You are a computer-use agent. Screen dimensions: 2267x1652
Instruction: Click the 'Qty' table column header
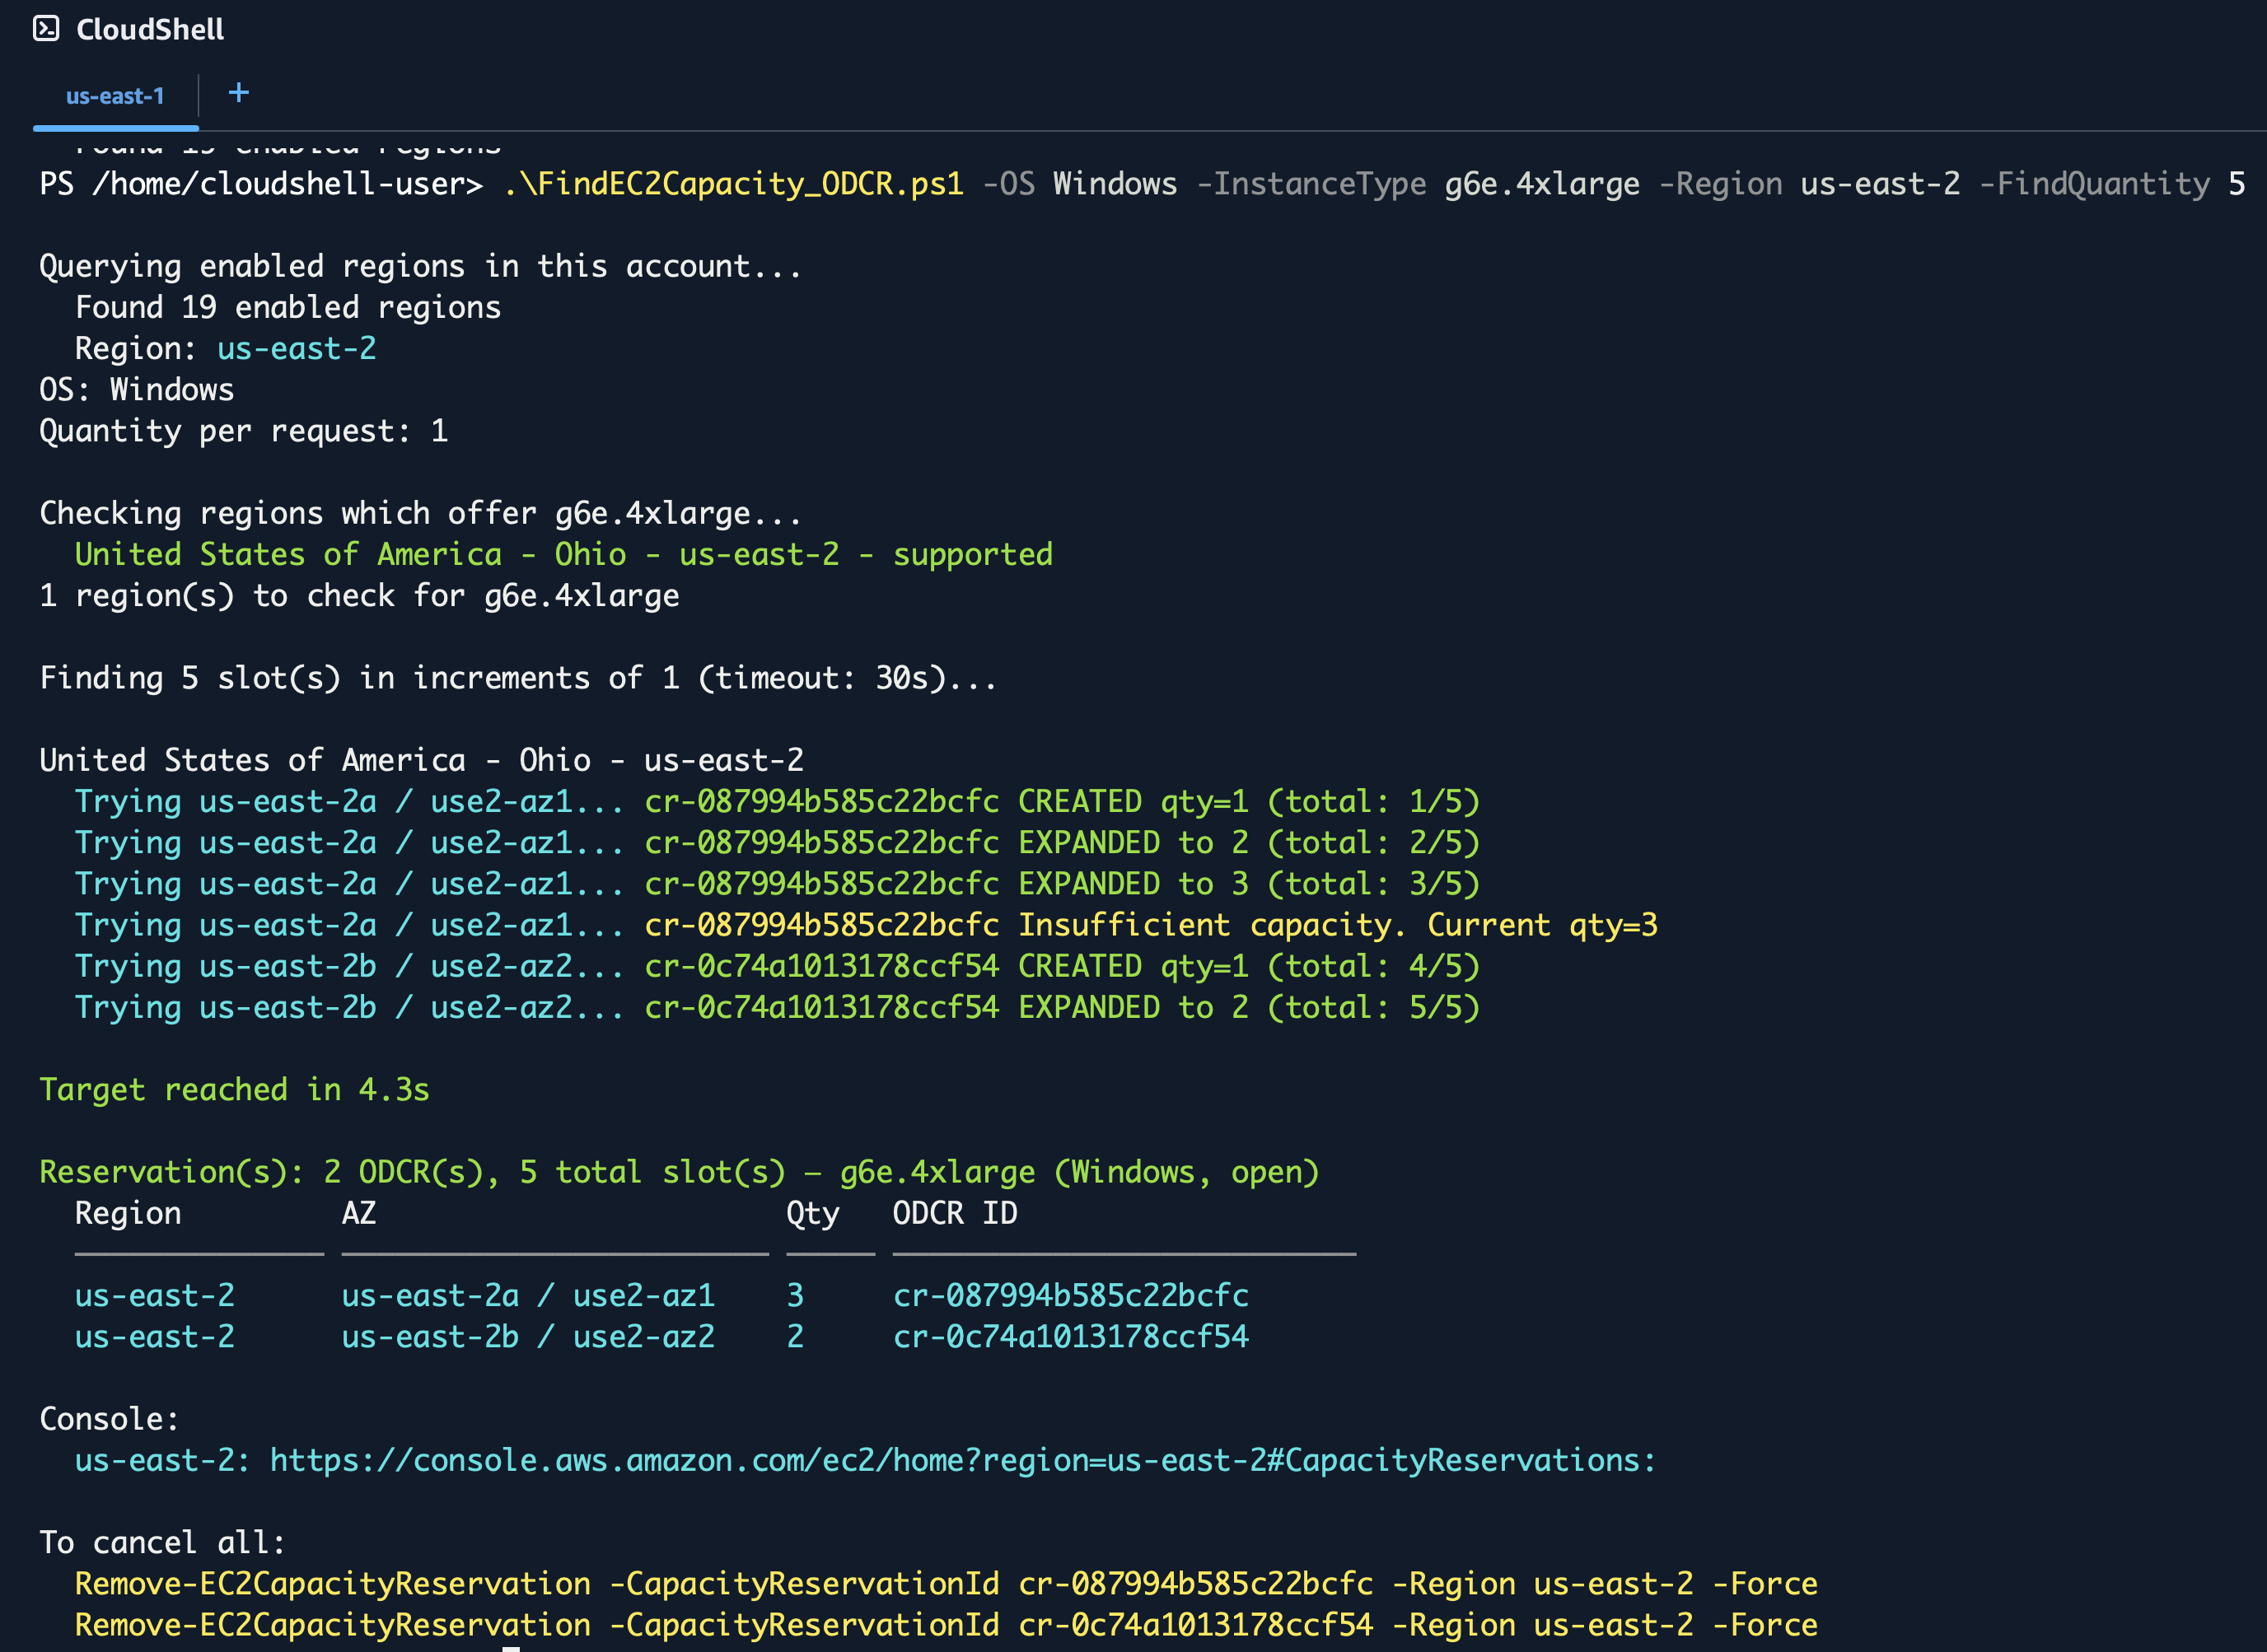[x=813, y=1214]
